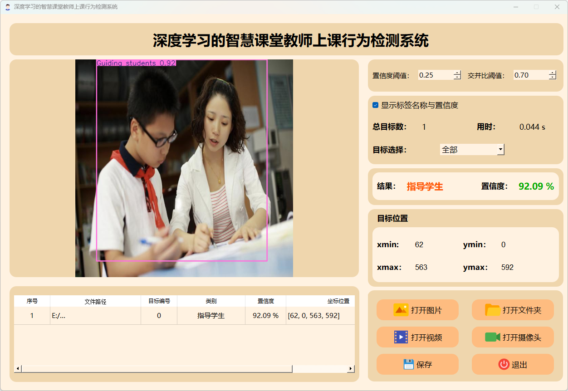Click the picture icon on 打开图片
The height and width of the screenshot is (391, 568).
coord(401,310)
